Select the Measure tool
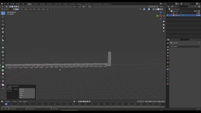The width and height of the screenshot is (201, 113). tap(3, 40)
